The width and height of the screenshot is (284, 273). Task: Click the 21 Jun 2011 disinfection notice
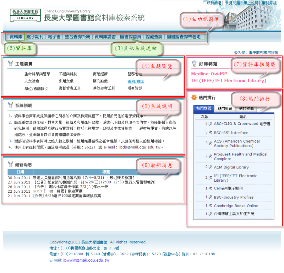pyautogui.click(x=67, y=196)
